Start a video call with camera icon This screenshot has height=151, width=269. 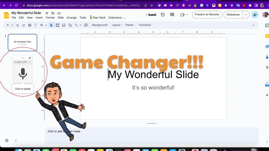182,15
